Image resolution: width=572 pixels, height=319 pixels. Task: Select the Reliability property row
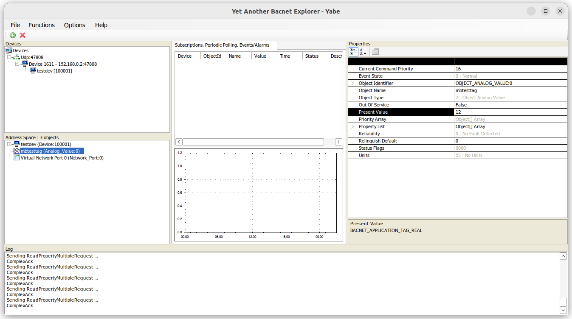point(458,134)
